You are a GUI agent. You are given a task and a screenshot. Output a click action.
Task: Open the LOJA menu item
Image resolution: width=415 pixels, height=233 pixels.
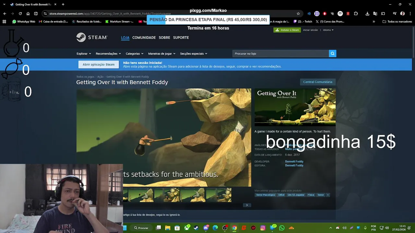pyautogui.click(x=125, y=38)
